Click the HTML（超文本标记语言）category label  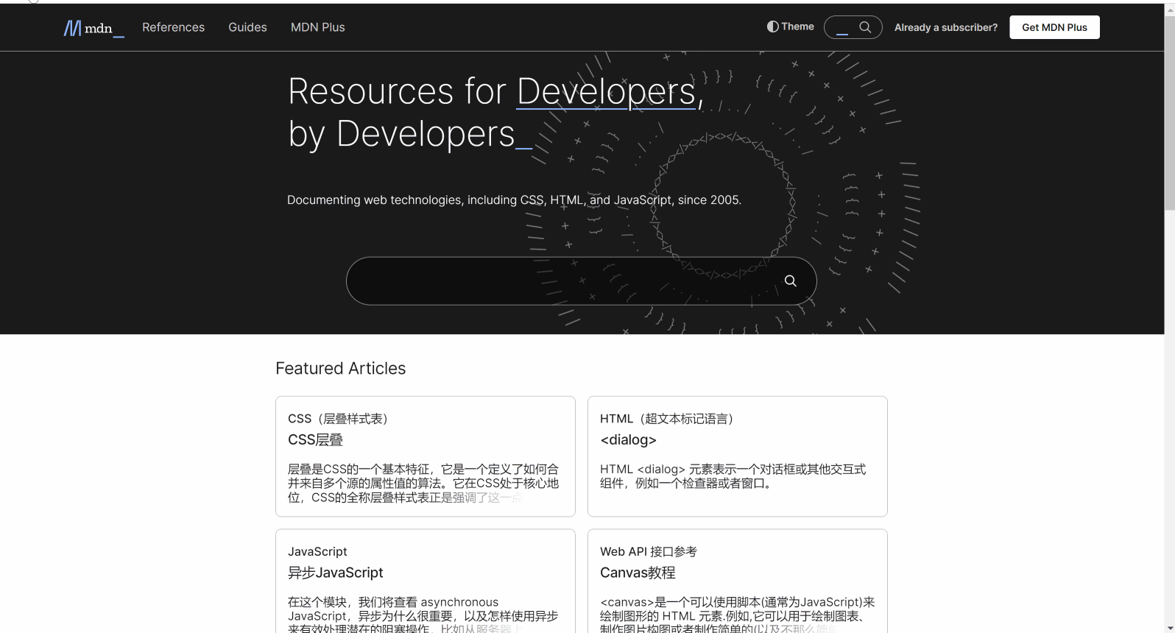coord(667,418)
